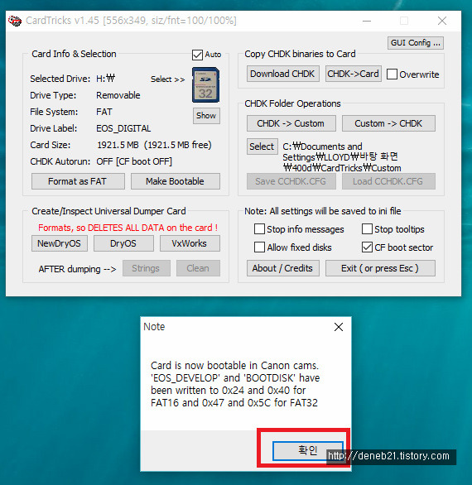Open About / Credits
Image resolution: width=472 pixels, height=485 pixels.
click(x=282, y=268)
